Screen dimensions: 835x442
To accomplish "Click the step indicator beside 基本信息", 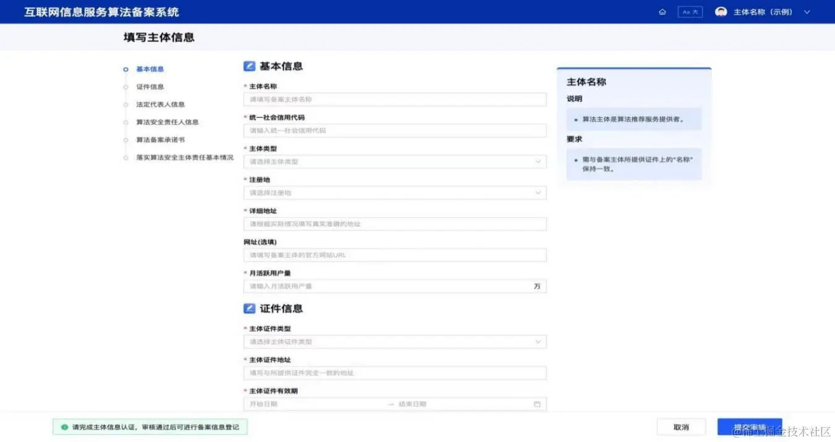I will (x=127, y=69).
